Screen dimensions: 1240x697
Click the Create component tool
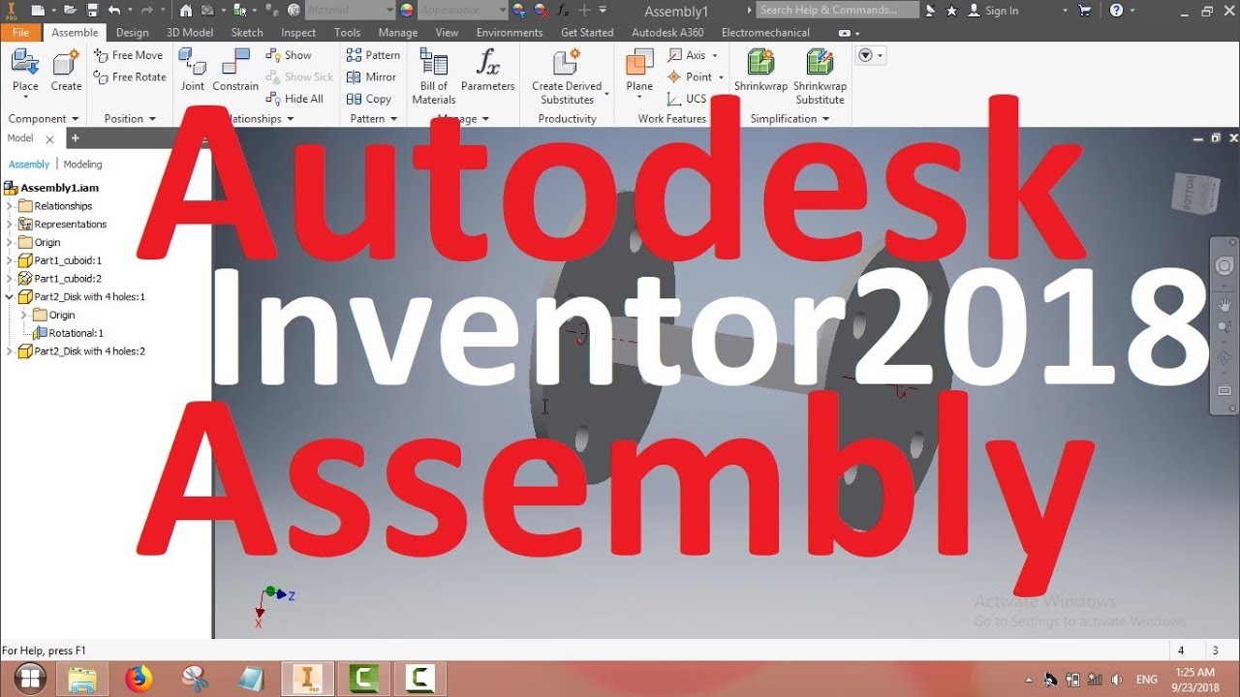[66, 72]
